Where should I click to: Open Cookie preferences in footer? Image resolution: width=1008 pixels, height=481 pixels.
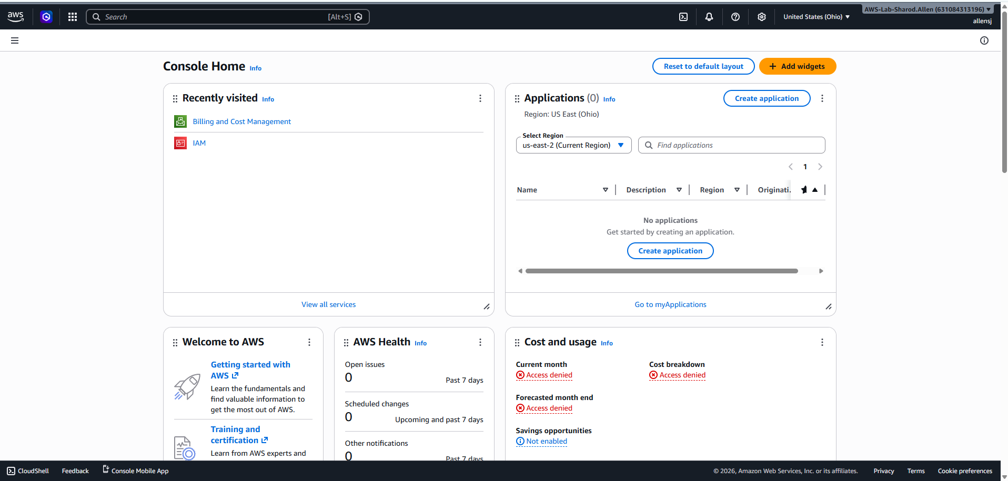965,471
